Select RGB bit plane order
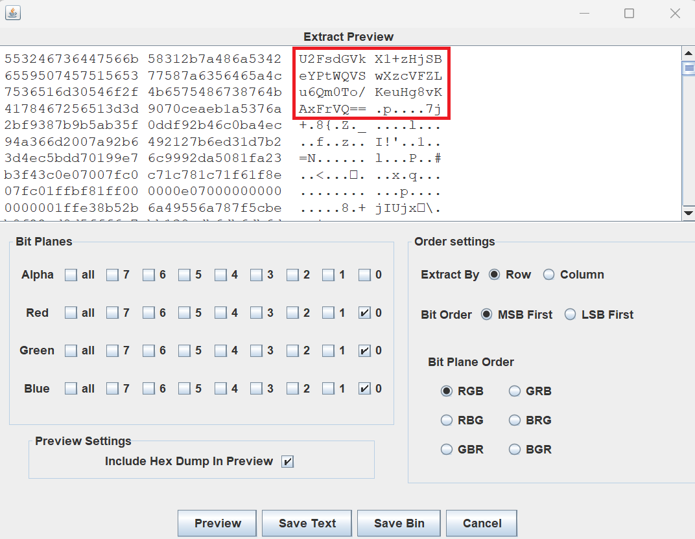 [x=446, y=391]
